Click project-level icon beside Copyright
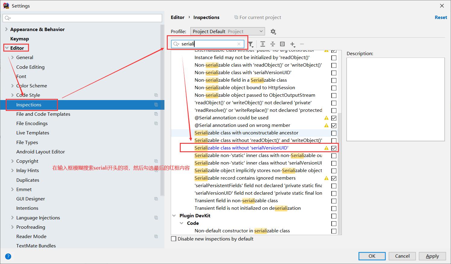451x264 pixels. click(x=156, y=161)
